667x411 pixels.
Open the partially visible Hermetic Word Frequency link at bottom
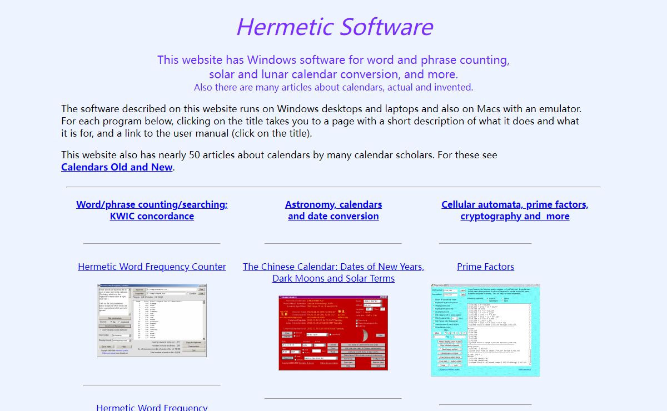[x=152, y=407]
